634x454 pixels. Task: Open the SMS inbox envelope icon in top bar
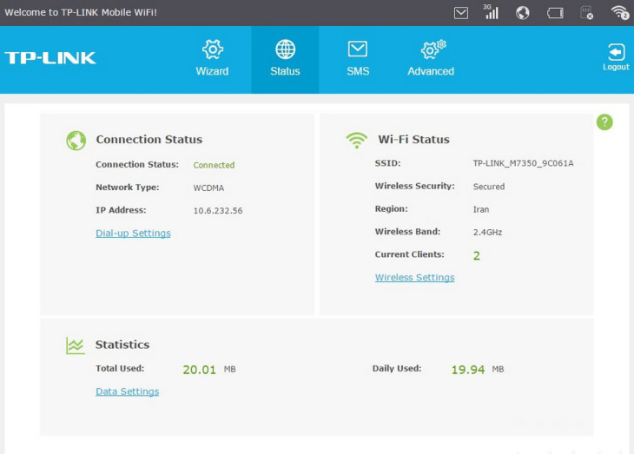(461, 13)
